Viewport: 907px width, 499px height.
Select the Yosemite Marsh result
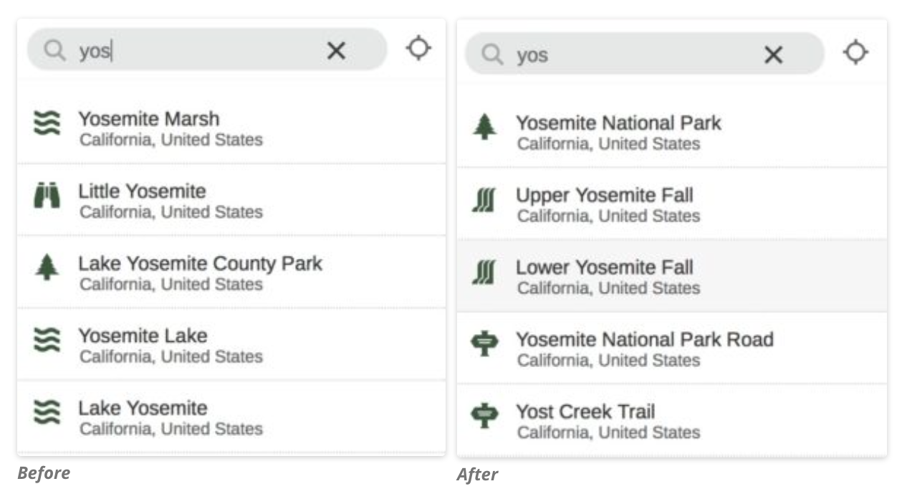(231, 128)
